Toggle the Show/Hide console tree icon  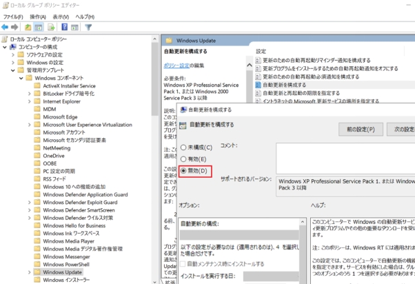[x=39, y=27]
